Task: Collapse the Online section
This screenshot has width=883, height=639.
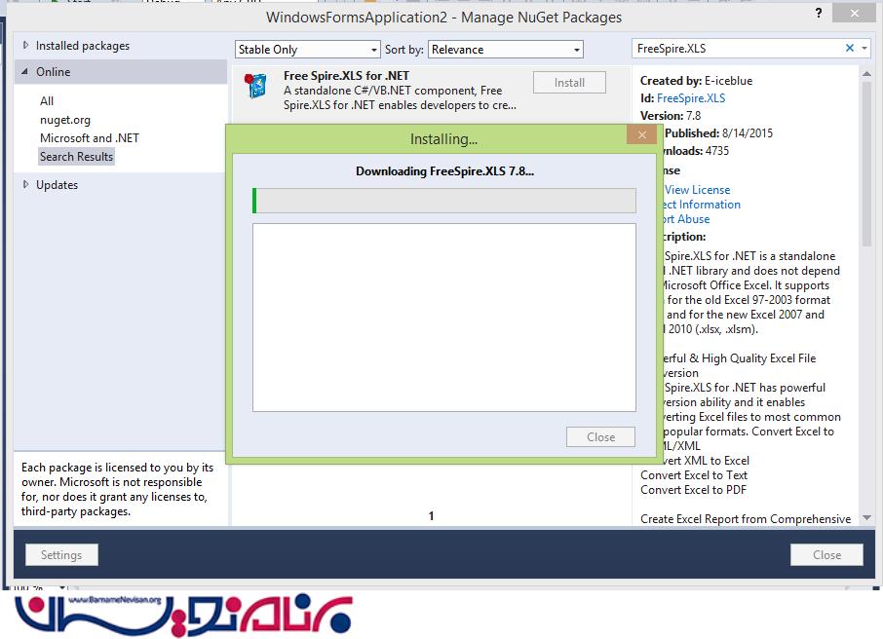Action: click(24, 71)
